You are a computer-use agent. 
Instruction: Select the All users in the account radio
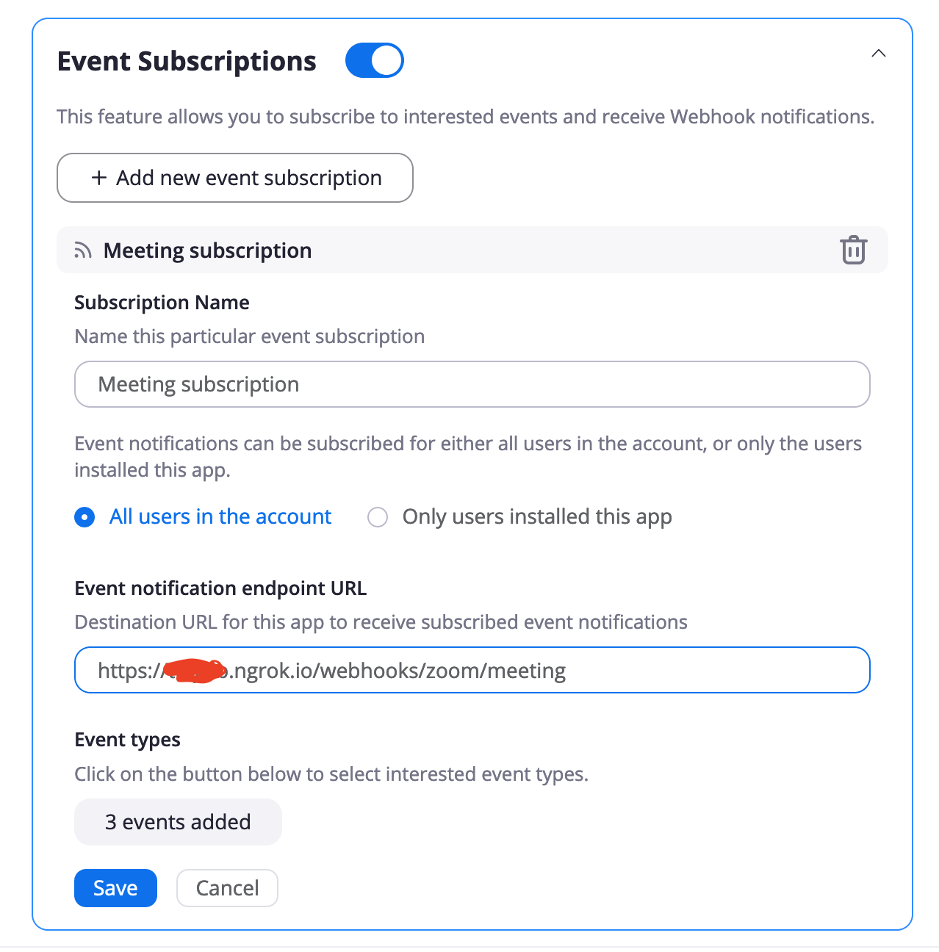pos(84,517)
